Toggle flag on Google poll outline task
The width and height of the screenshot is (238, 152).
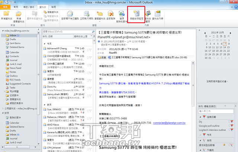(x=232, y=126)
